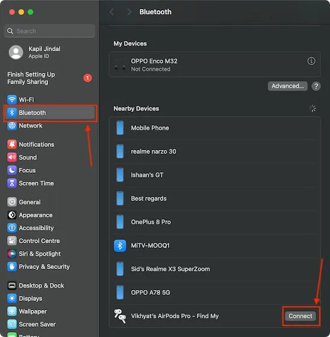Open Control Centre settings
This screenshot has height=337, width=330.
50,241
